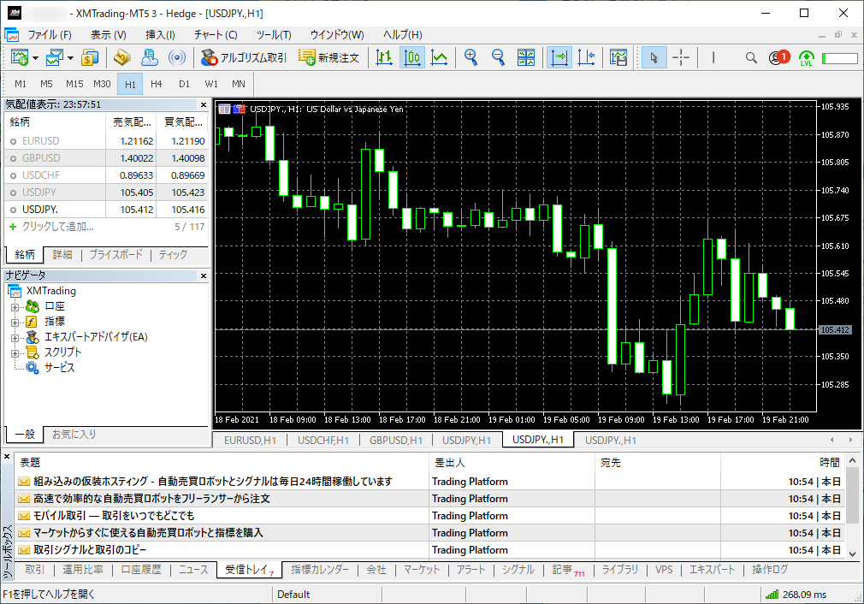Select GBPUSD row in market watch
The width and height of the screenshot is (864, 604).
click(107, 158)
